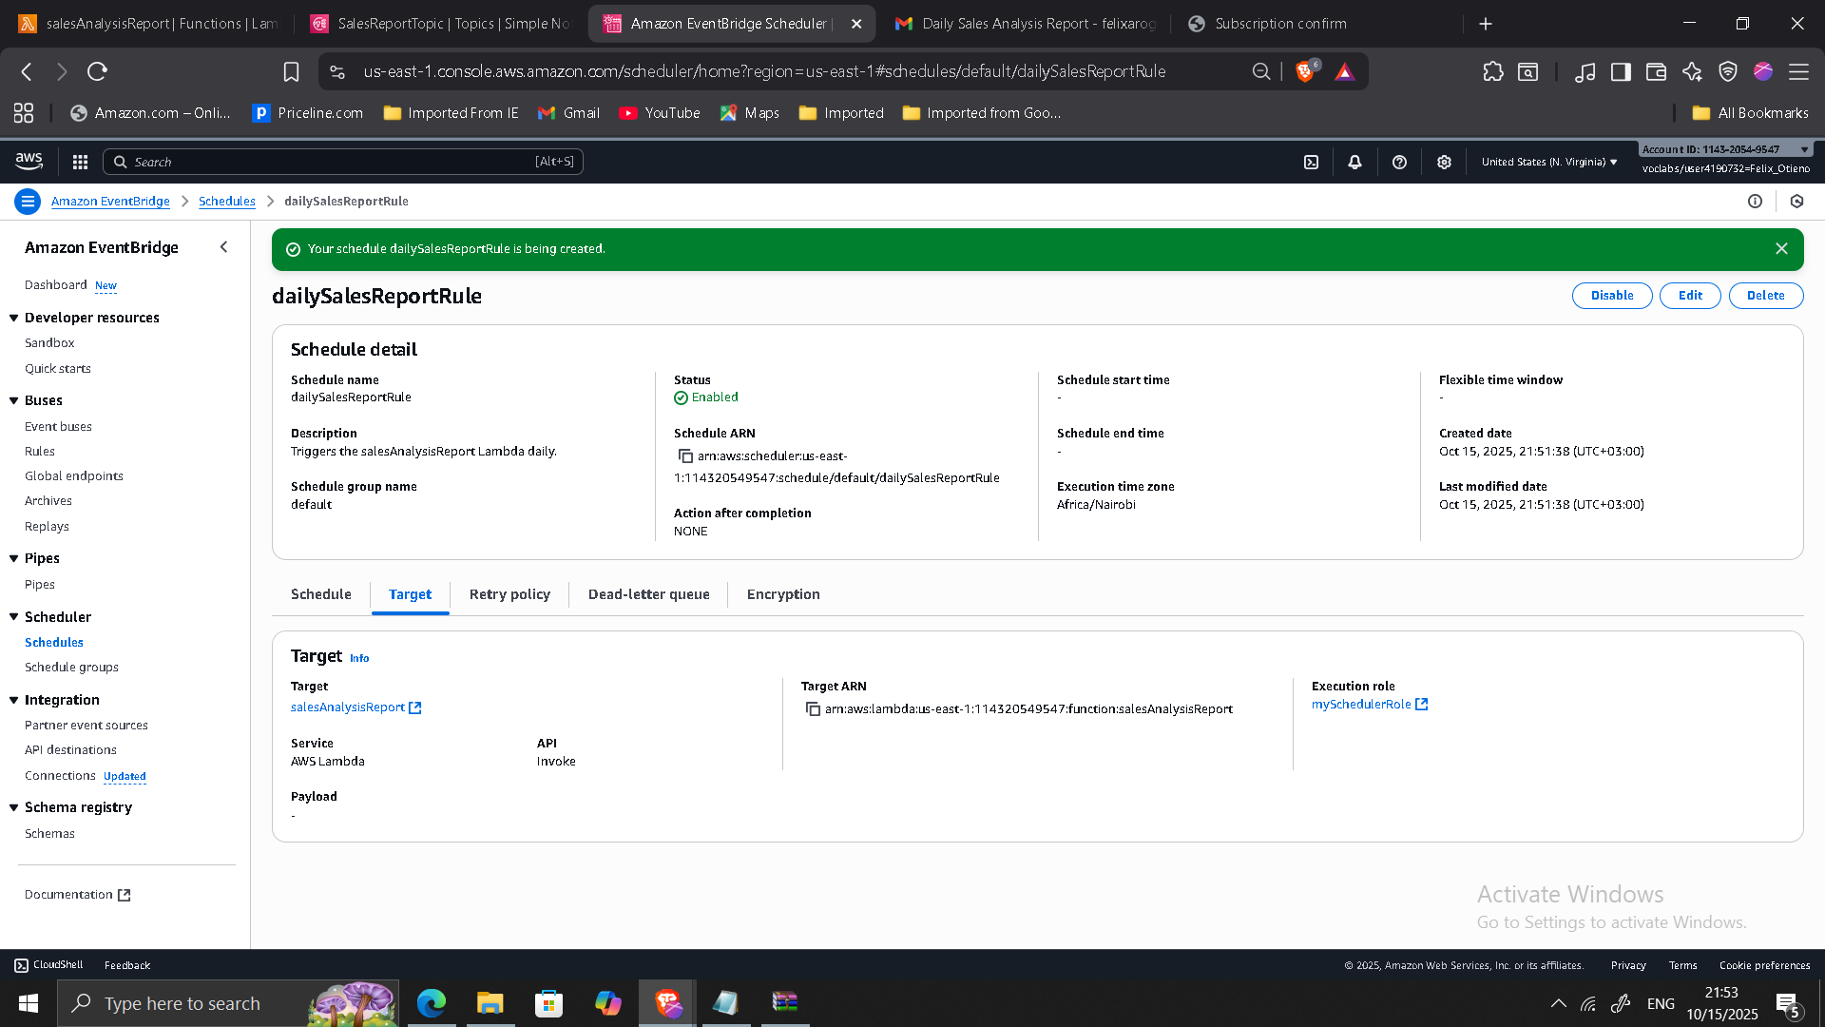Open the Dead-letter queue tab
The height and width of the screenshot is (1027, 1825).
pyautogui.click(x=648, y=594)
